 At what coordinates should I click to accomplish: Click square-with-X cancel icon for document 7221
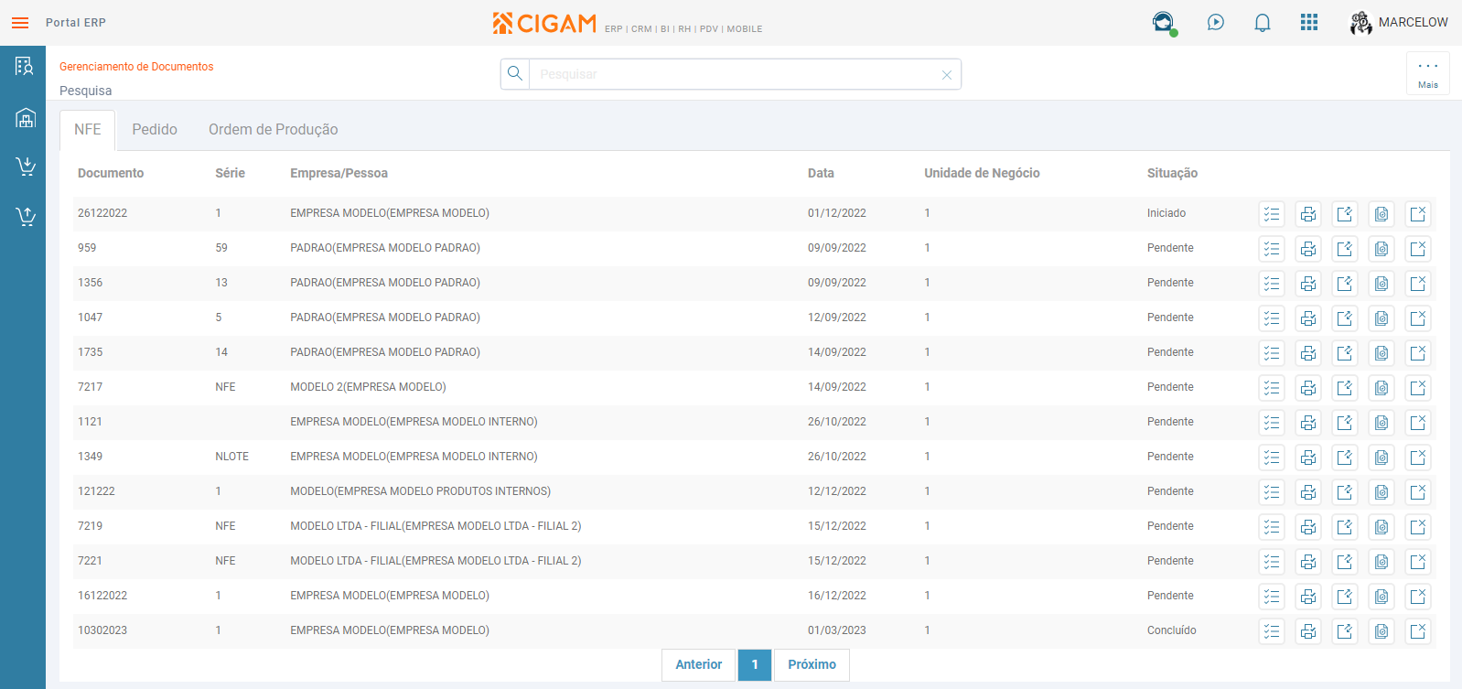tap(1418, 562)
